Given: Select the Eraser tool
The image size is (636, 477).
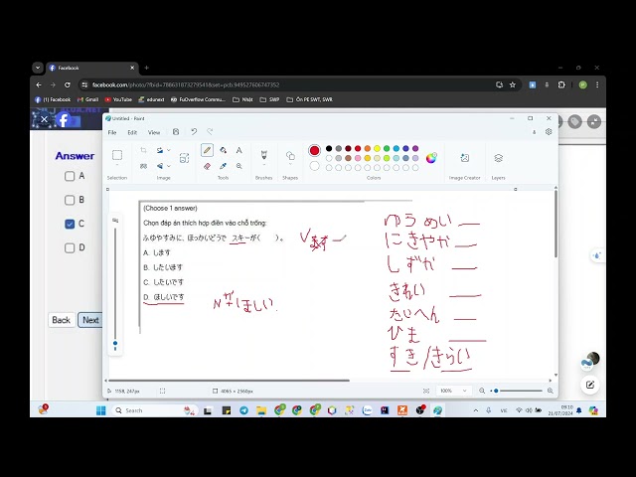Looking at the screenshot, I should tap(207, 166).
